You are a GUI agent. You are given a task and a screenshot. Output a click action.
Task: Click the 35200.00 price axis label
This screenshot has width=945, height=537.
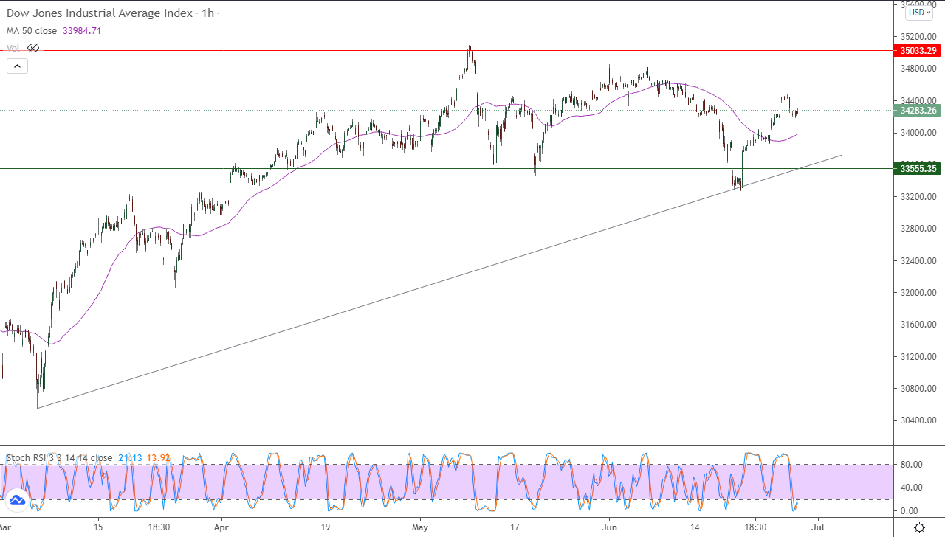(x=917, y=36)
